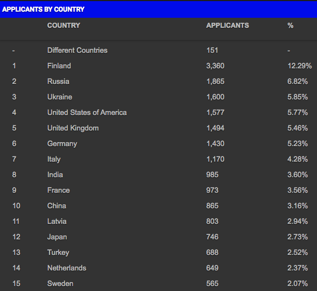Select the Russia country entry
The height and width of the screenshot is (291, 317).
click(58, 82)
